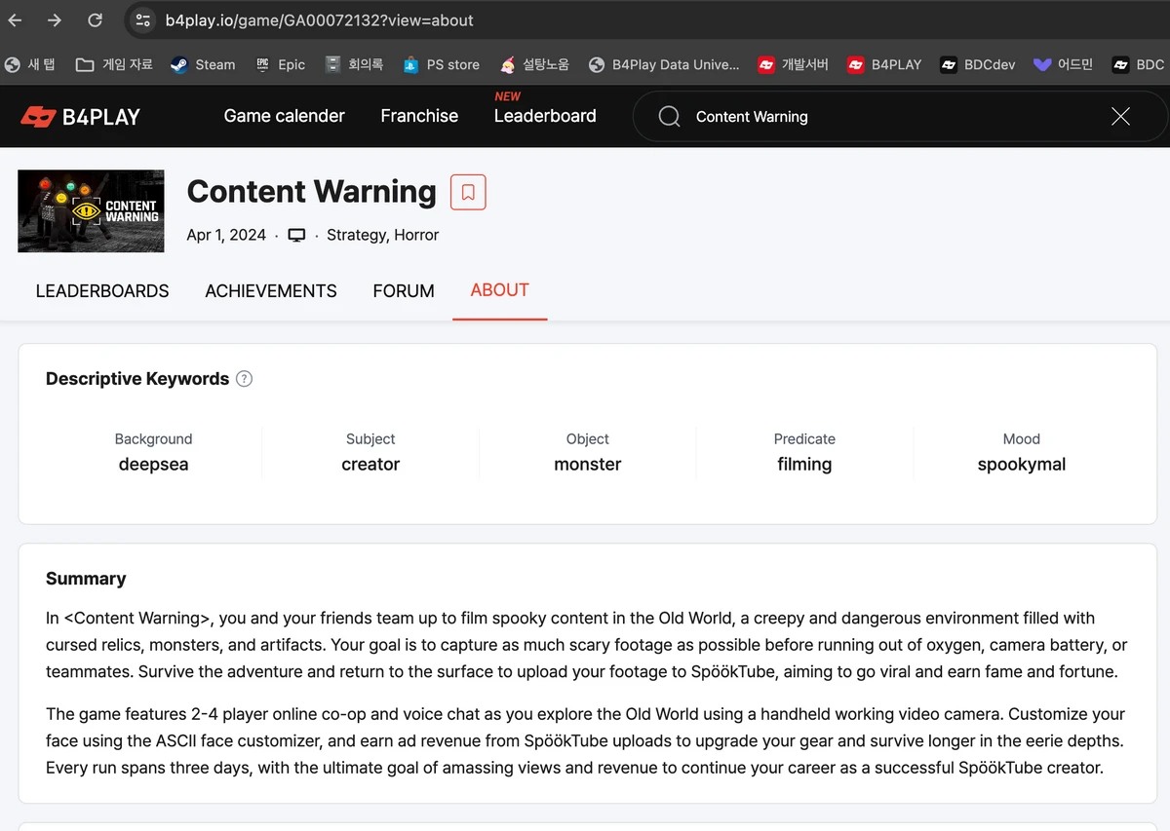Open site information icon in address bar
Viewport: 1170px width, 831px height.
coord(143,20)
